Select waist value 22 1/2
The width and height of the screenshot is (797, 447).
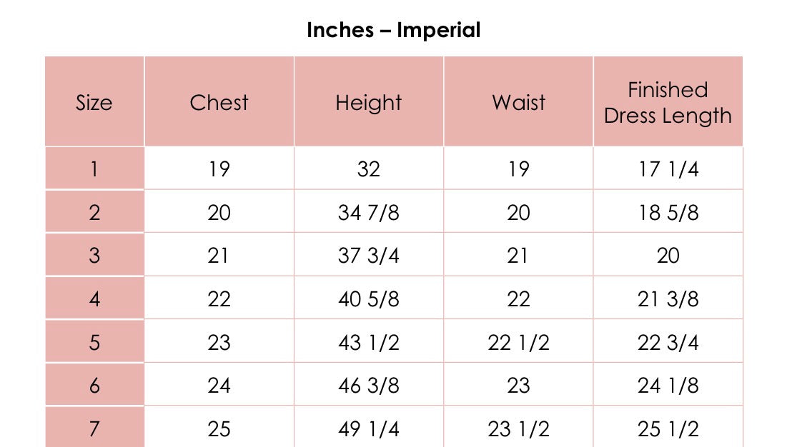[518, 342]
